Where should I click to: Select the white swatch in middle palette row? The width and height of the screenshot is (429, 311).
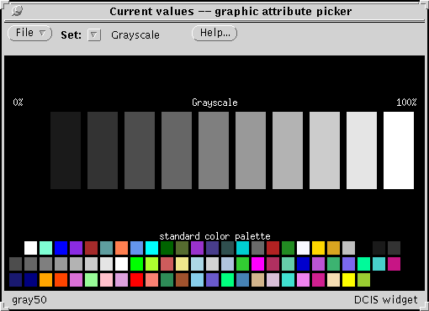click(x=121, y=264)
